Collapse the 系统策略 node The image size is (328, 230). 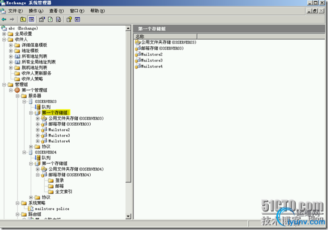(x=18, y=203)
